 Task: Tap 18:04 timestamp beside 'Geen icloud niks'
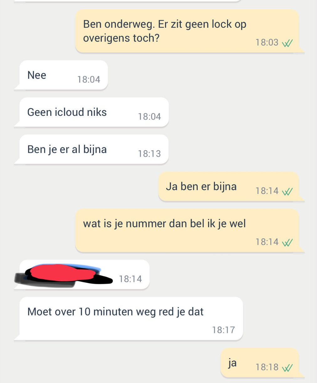pos(149,116)
